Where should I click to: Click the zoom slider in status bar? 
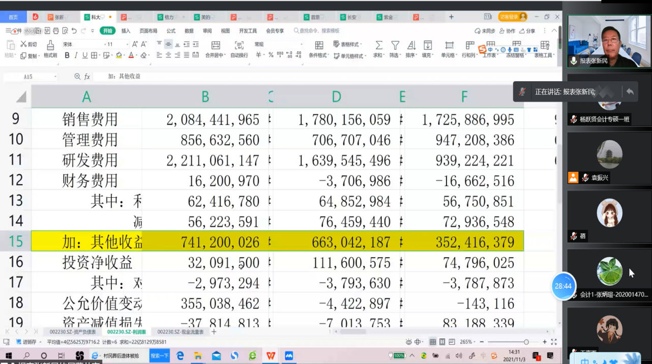[x=526, y=342]
